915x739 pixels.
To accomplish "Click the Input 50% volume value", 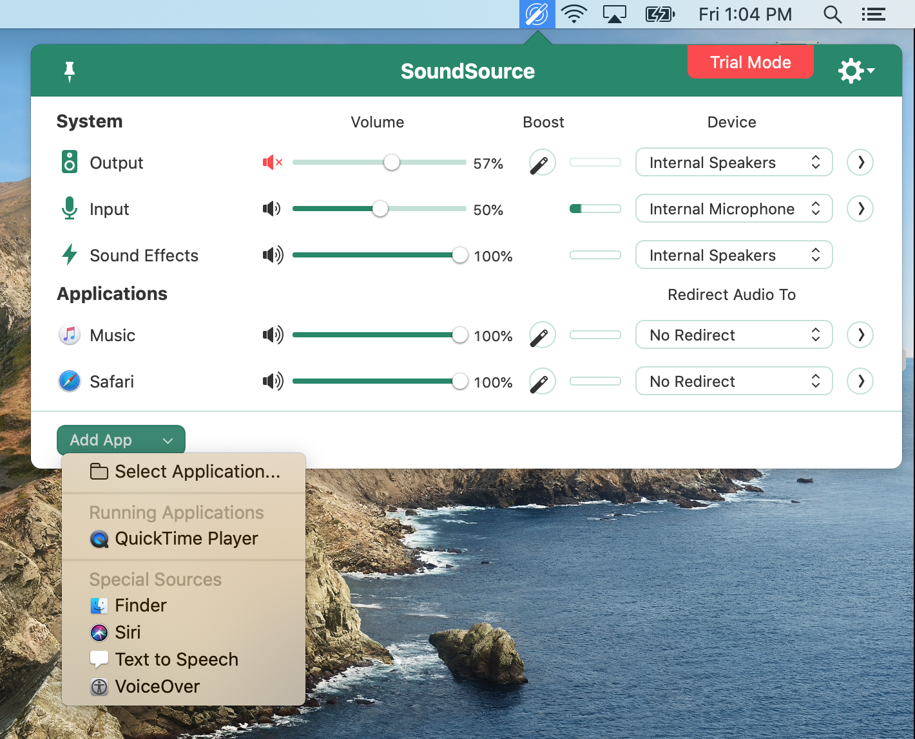I will coord(488,210).
